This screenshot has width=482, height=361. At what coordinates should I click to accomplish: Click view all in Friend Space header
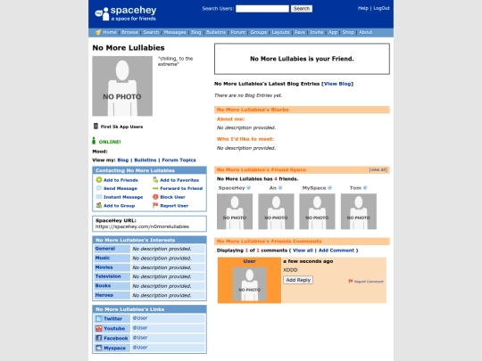(378, 169)
